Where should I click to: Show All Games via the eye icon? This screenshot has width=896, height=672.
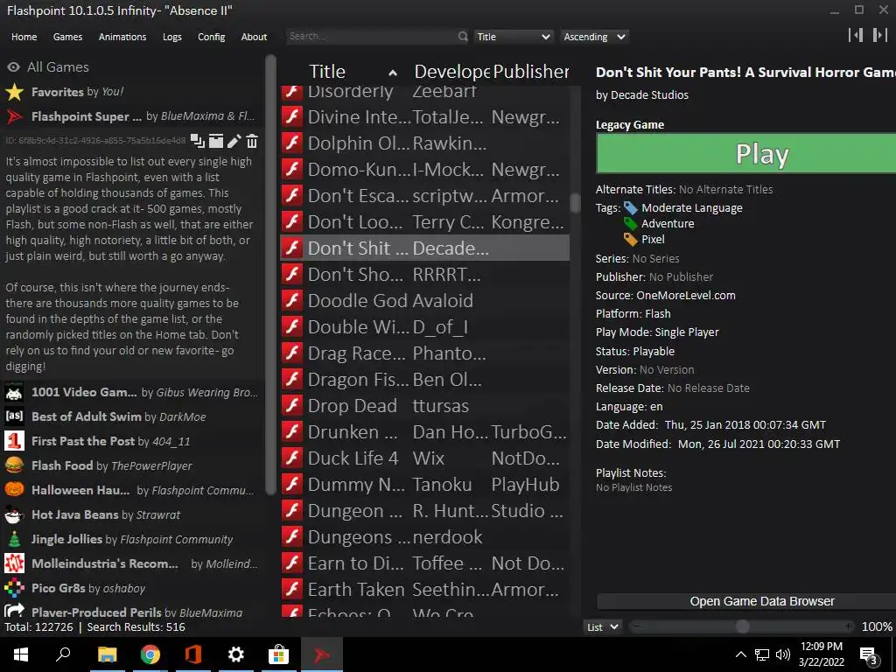[x=13, y=67]
